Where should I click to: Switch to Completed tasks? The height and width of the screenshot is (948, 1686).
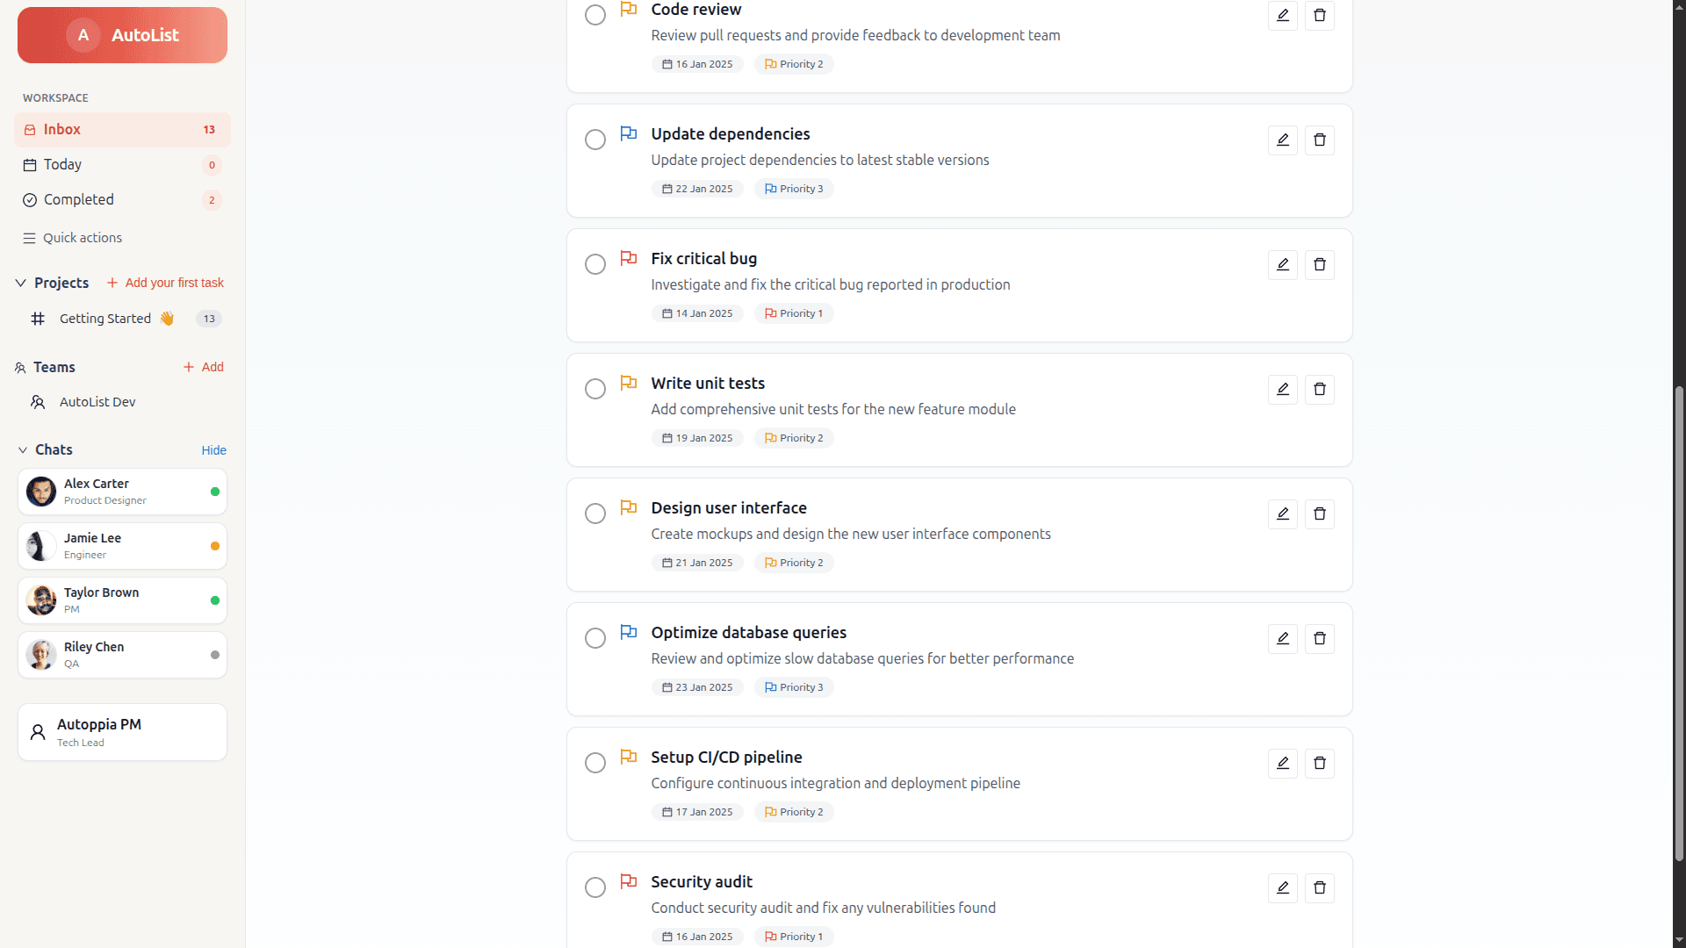(x=78, y=200)
